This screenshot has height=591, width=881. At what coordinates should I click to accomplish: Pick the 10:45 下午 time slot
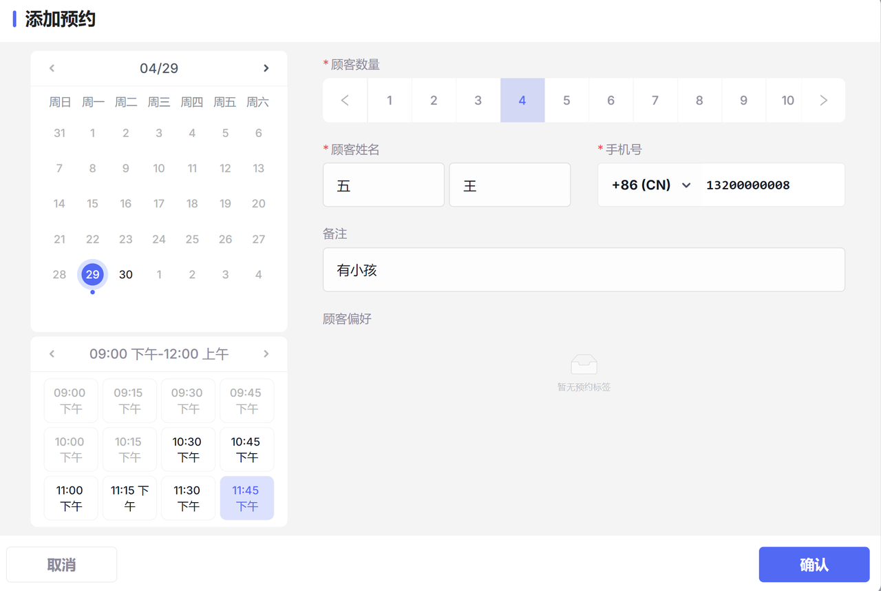[246, 450]
